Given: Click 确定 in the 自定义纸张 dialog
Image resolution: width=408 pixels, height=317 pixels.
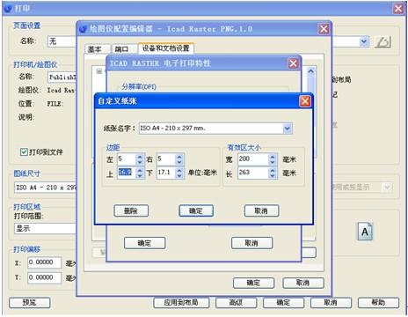Looking at the screenshot, I should coord(196,210).
